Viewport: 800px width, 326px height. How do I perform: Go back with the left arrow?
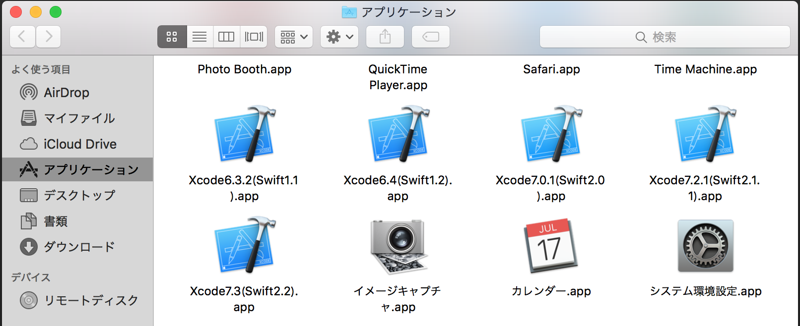tap(22, 37)
